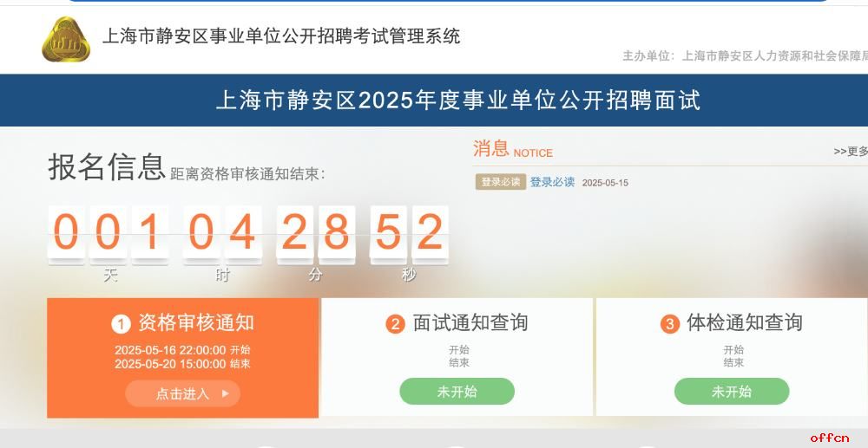
Task: Click the orange number 2 circle badge
Action: tap(395, 324)
